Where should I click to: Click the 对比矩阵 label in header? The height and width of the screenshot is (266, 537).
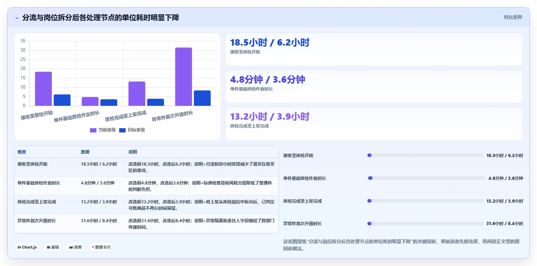point(513,17)
